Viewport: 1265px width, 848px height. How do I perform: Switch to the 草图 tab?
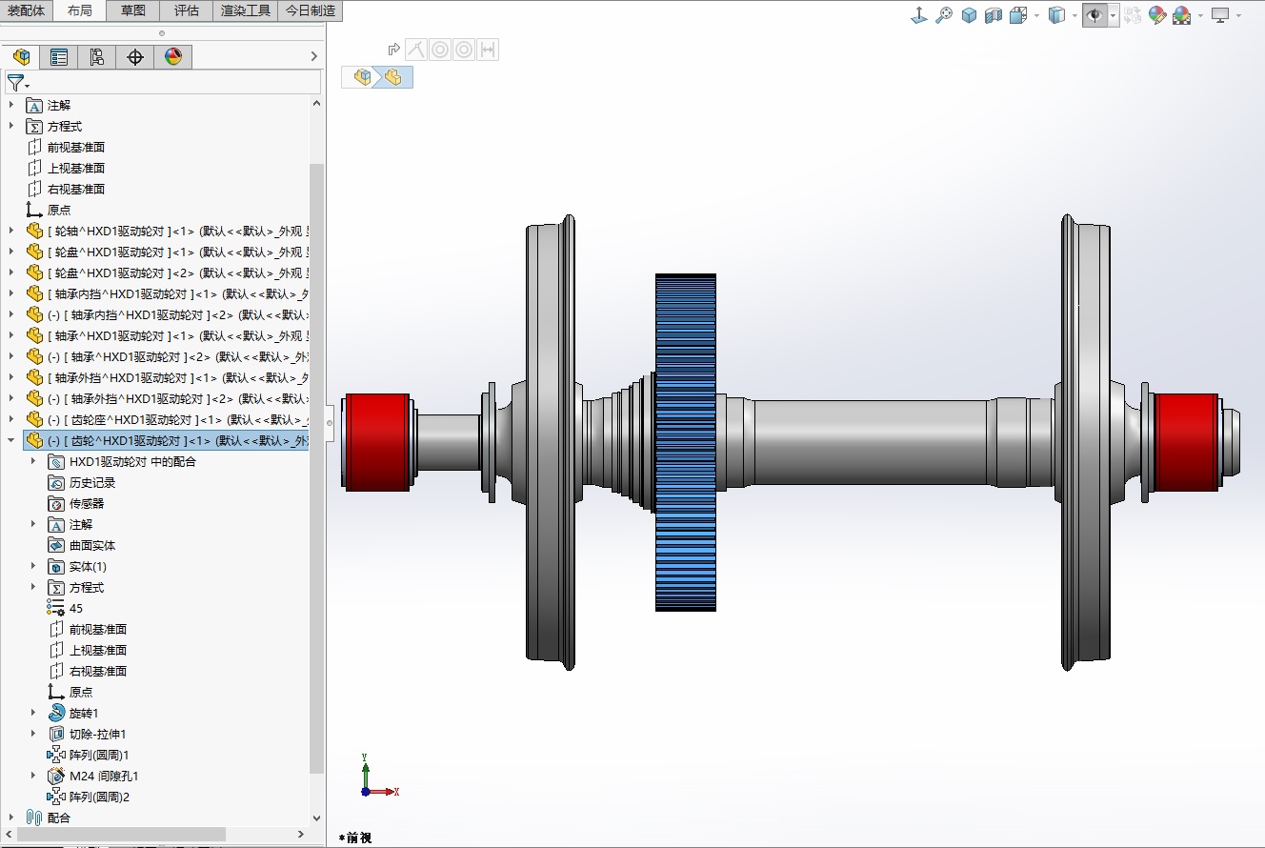[x=133, y=10]
